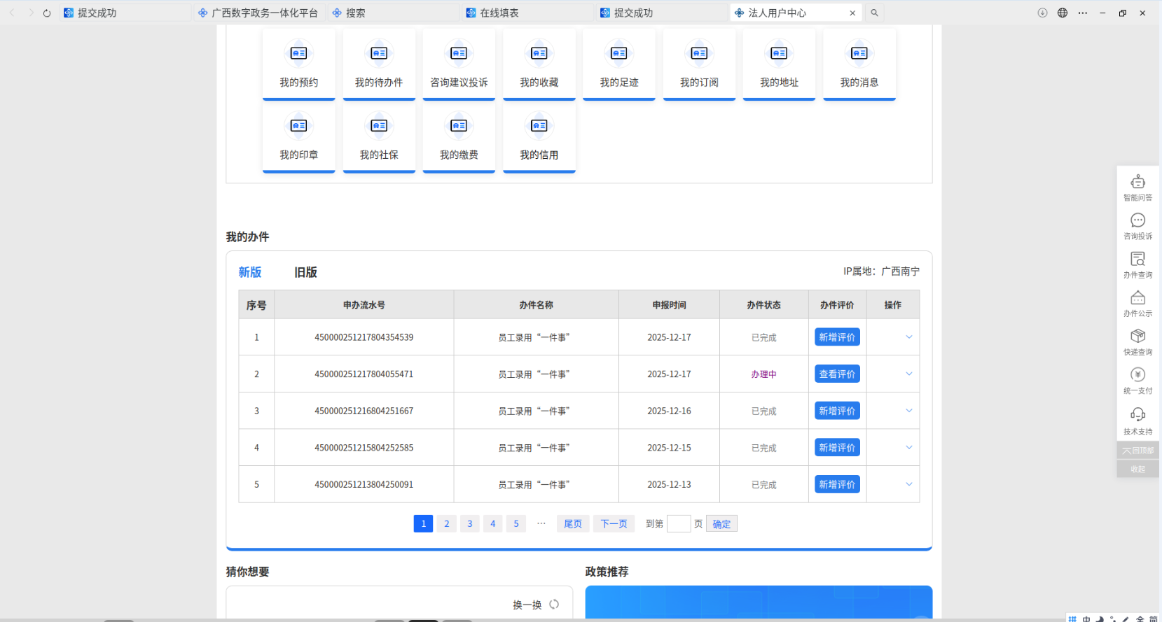Open the 我的印章 icon card
Viewport: 1162px width, 622px height.
click(299, 137)
